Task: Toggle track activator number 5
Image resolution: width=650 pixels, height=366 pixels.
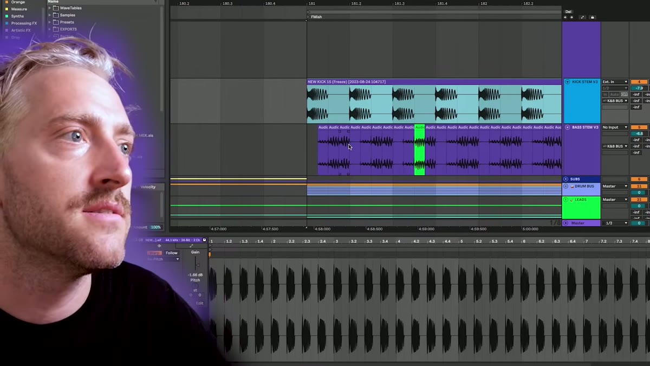Action: [x=639, y=127]
